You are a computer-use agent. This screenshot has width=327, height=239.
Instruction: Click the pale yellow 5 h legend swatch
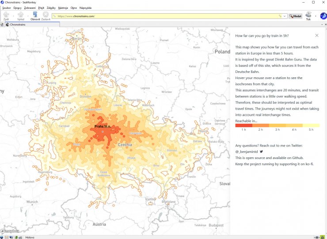(x=311, y=125)
